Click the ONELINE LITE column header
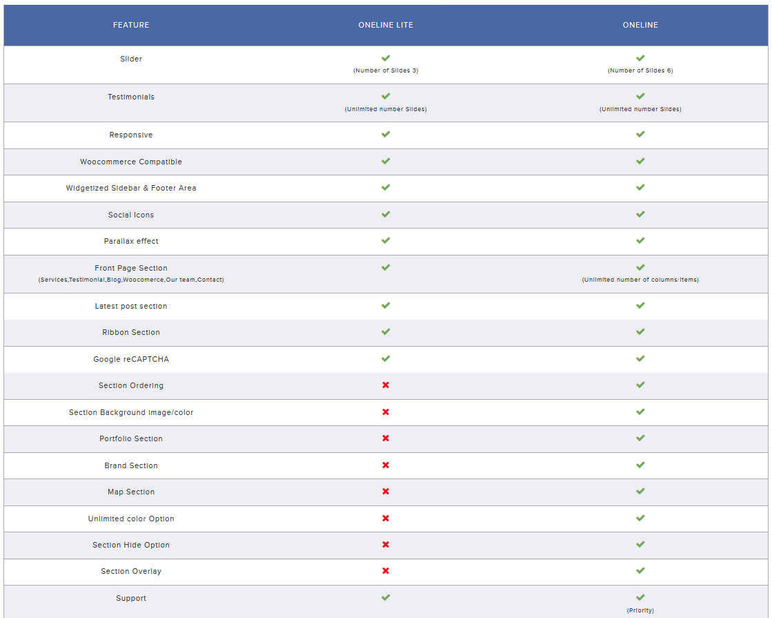Image resolution: width=772 pixels, height=618 pixels. click(x=386, y=25)
